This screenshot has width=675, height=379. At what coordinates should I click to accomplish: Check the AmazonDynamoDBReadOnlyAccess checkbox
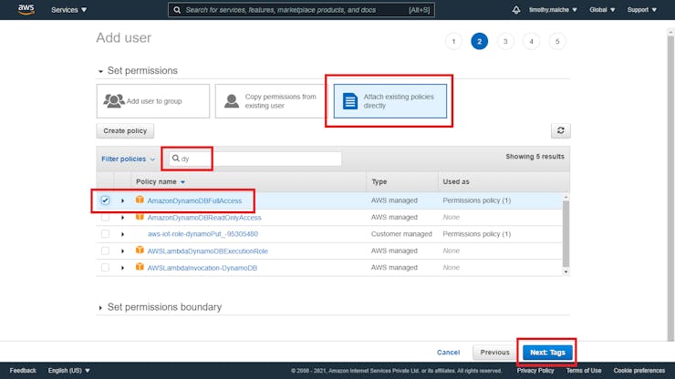[x=106, y=218]
